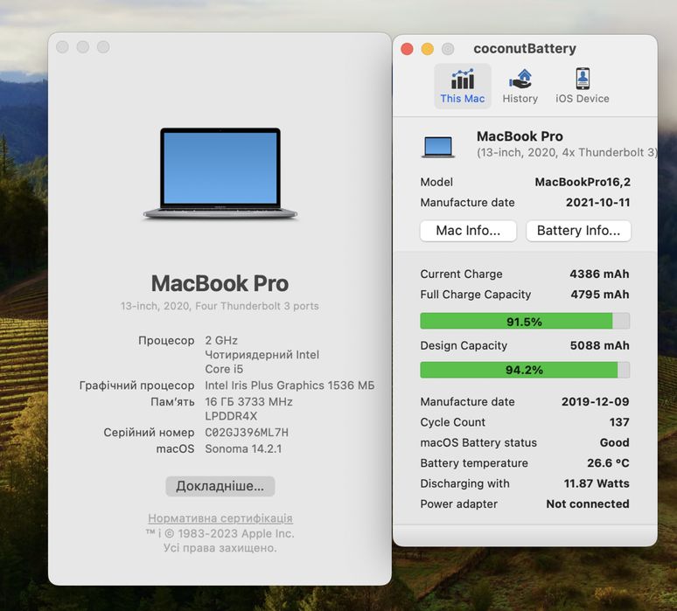This screenshot has height=611, width=677.
Task: Click the first inactive traffic light in About window
Action: point(63,47)
